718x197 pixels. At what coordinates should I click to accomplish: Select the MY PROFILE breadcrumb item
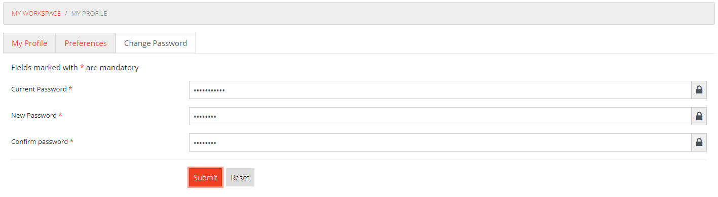(89, 14)
